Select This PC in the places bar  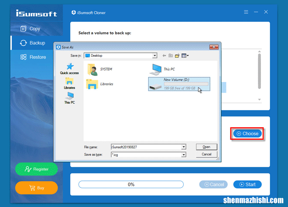(69, 98)
